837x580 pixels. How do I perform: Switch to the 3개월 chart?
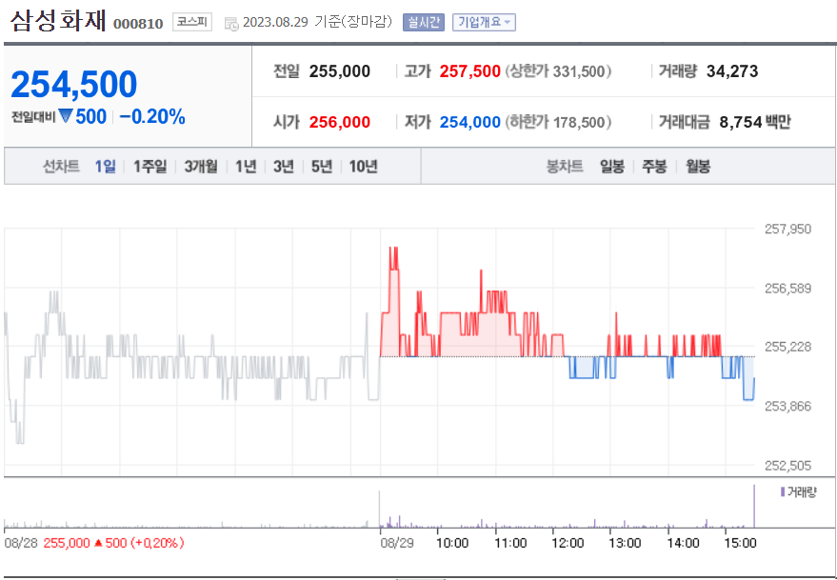coord(201,167)
